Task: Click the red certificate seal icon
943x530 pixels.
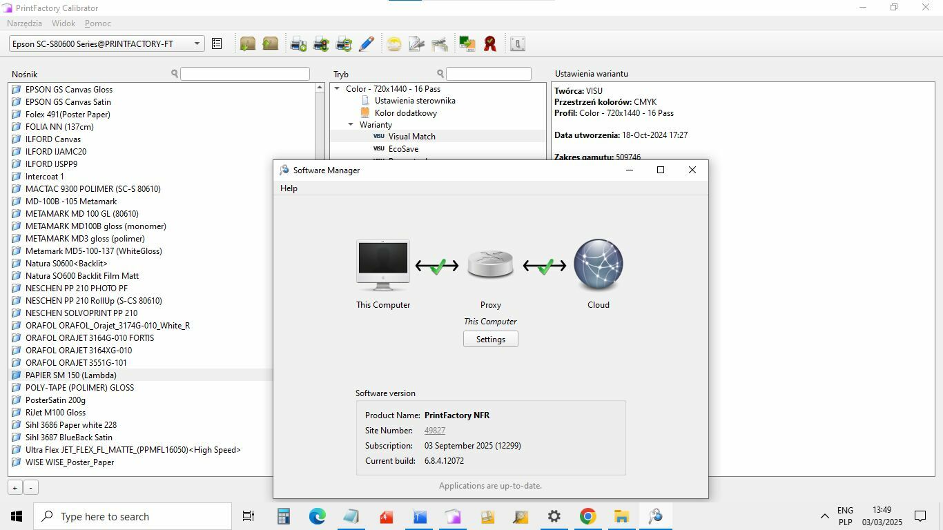Action: coord(490,44)
